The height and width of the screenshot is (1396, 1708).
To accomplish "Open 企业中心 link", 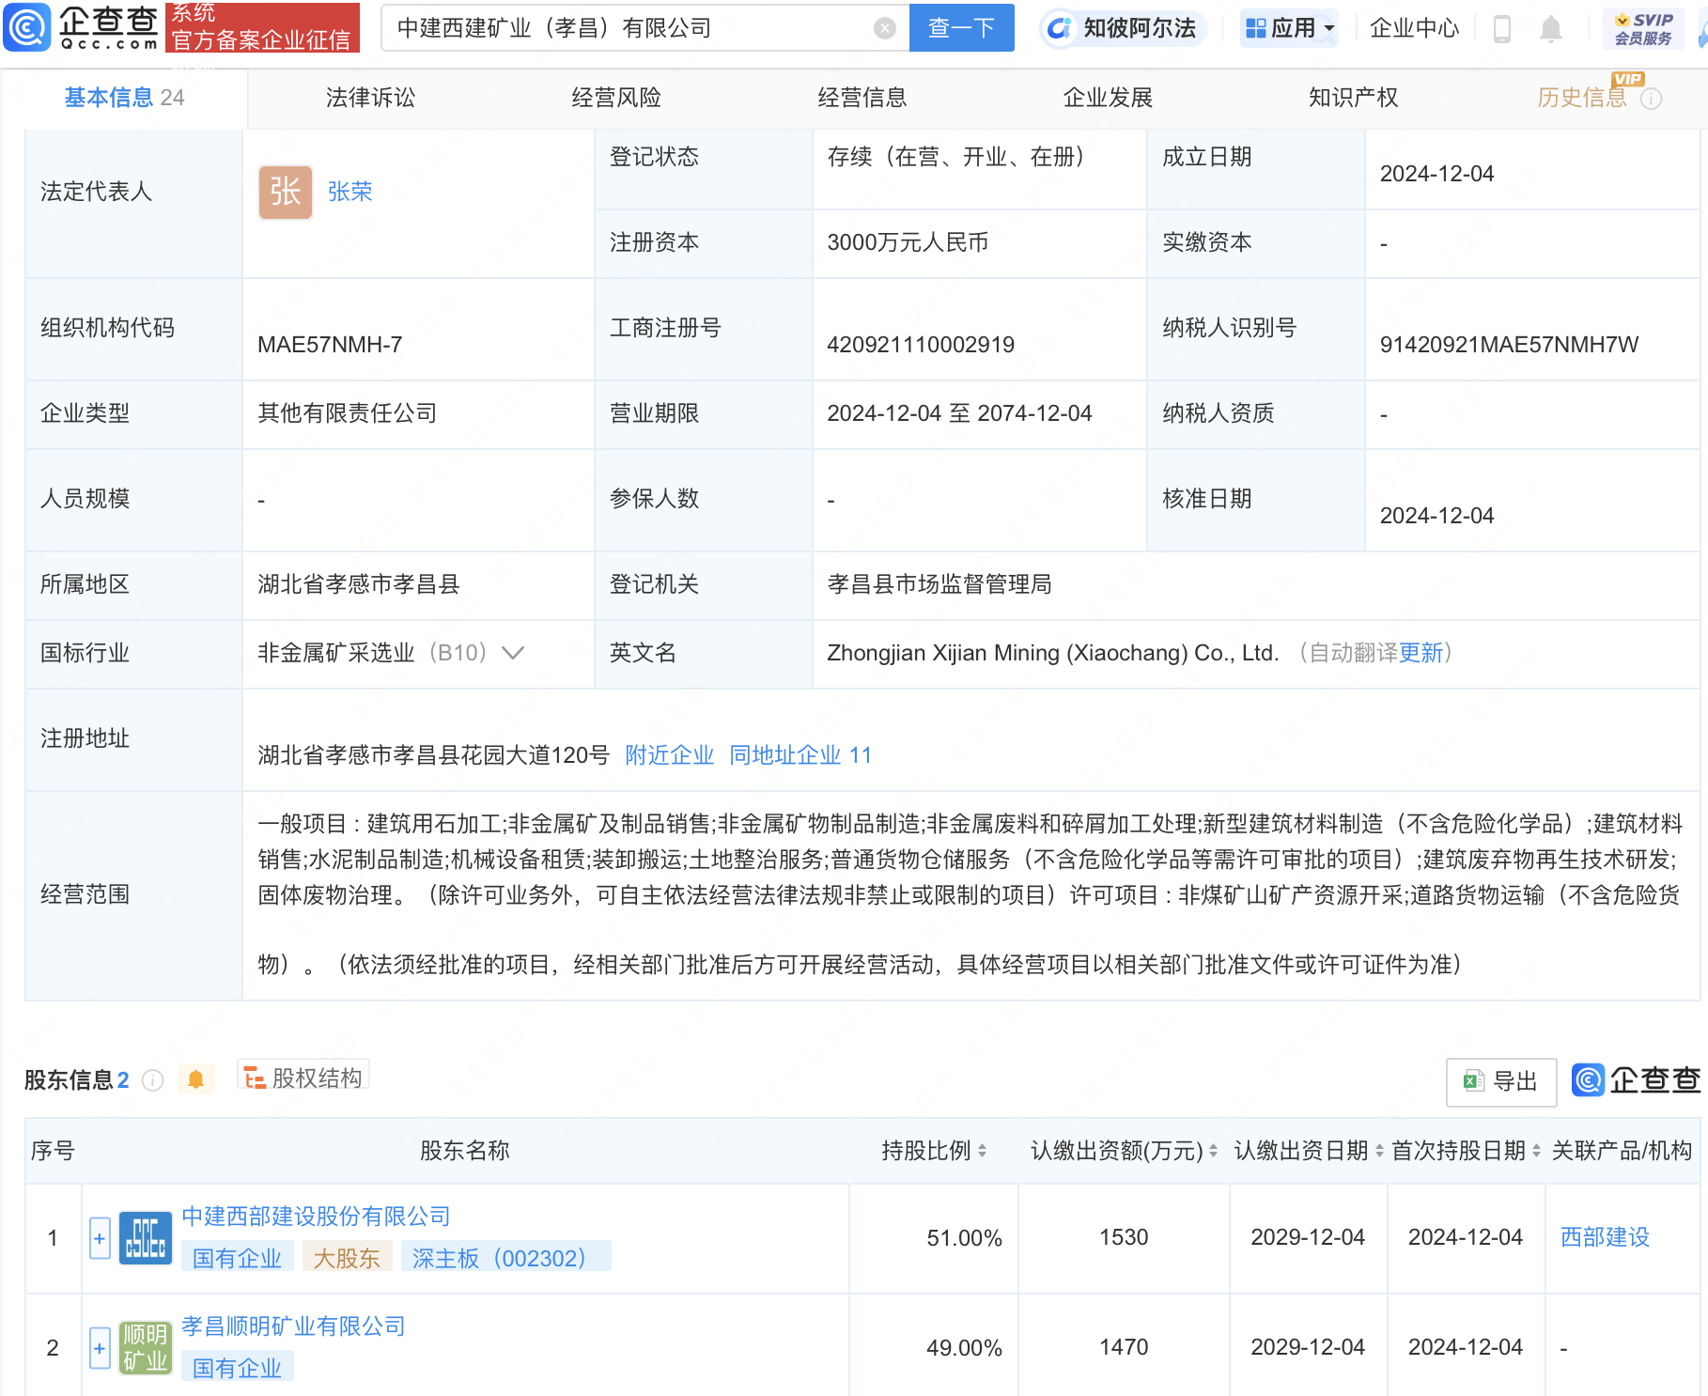I will click(x=1414, y=28).
